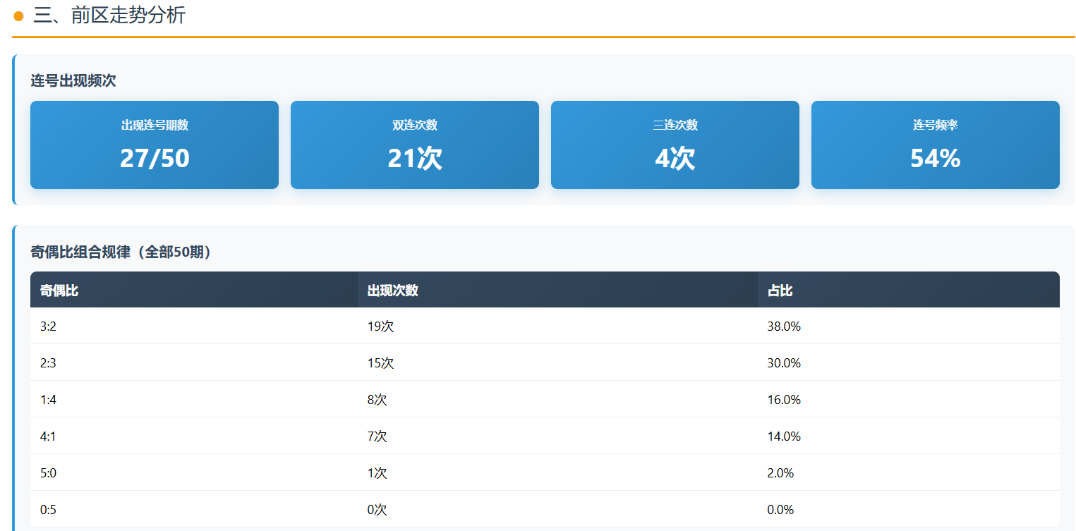Sort by the 占比 column header
Image resolution: width=1076 pixels, height=531 pixels.
tap(780, 290)
